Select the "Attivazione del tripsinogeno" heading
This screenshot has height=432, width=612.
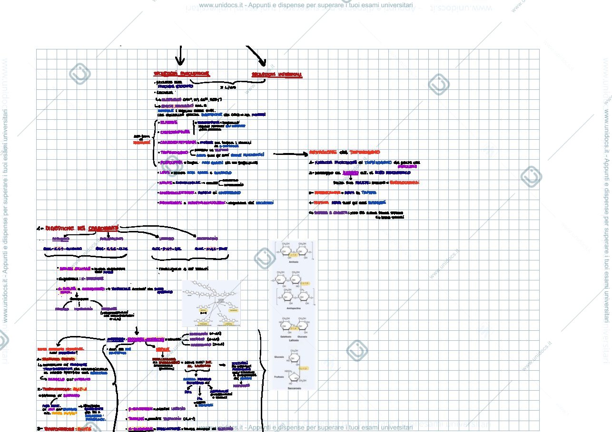click(x=344, y=152)
